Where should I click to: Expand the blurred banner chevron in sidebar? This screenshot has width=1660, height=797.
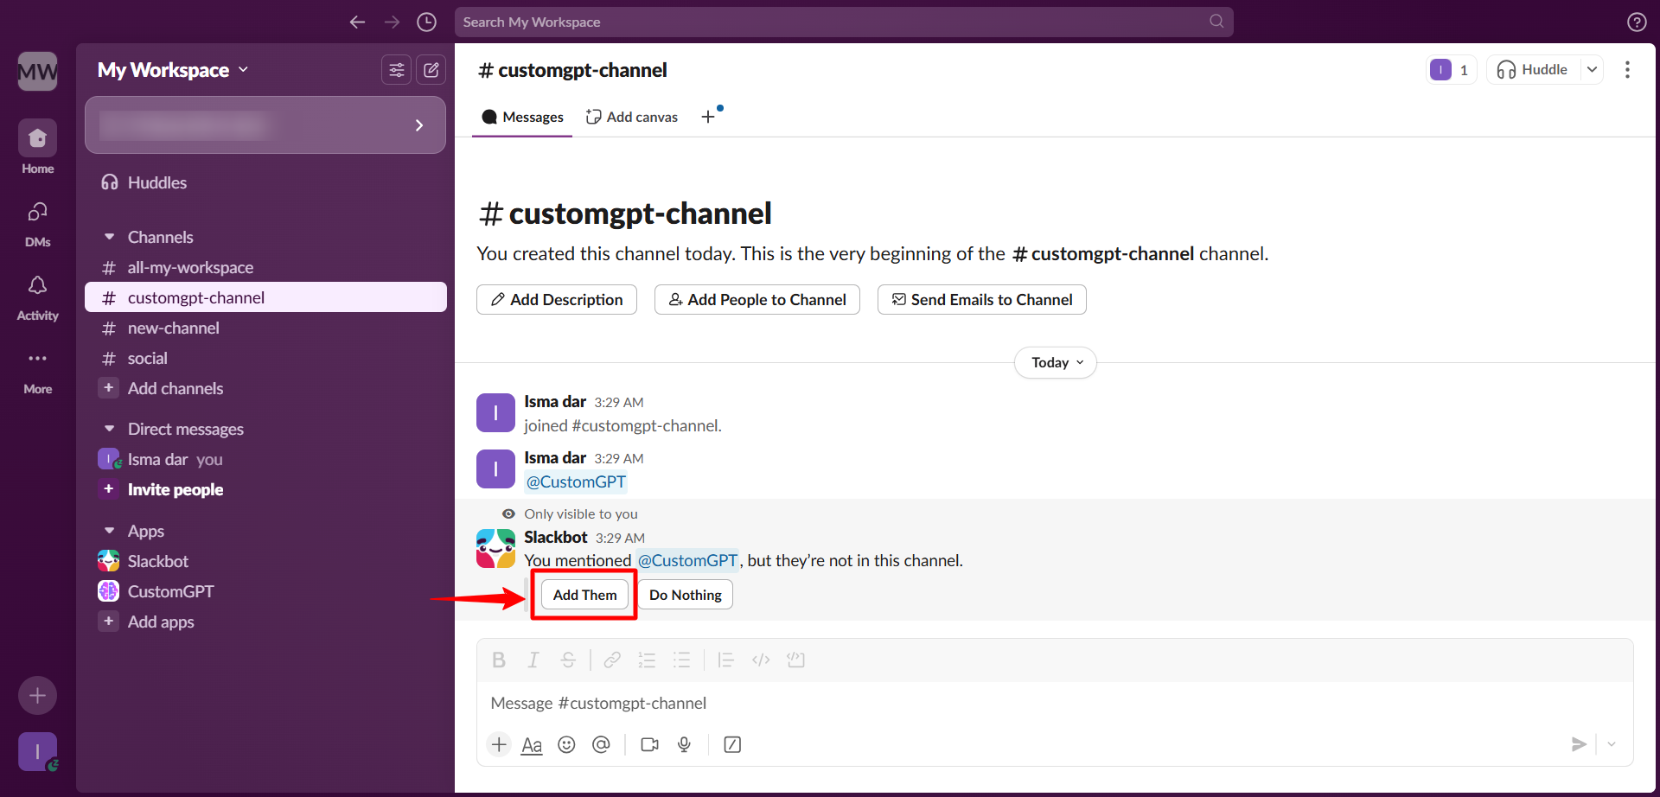point(419,125)
